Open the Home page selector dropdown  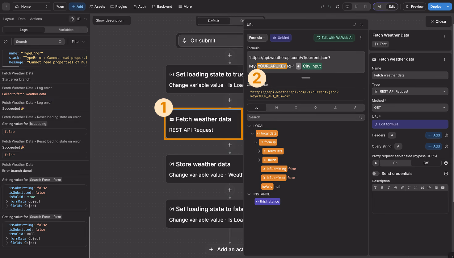(32, 6)
